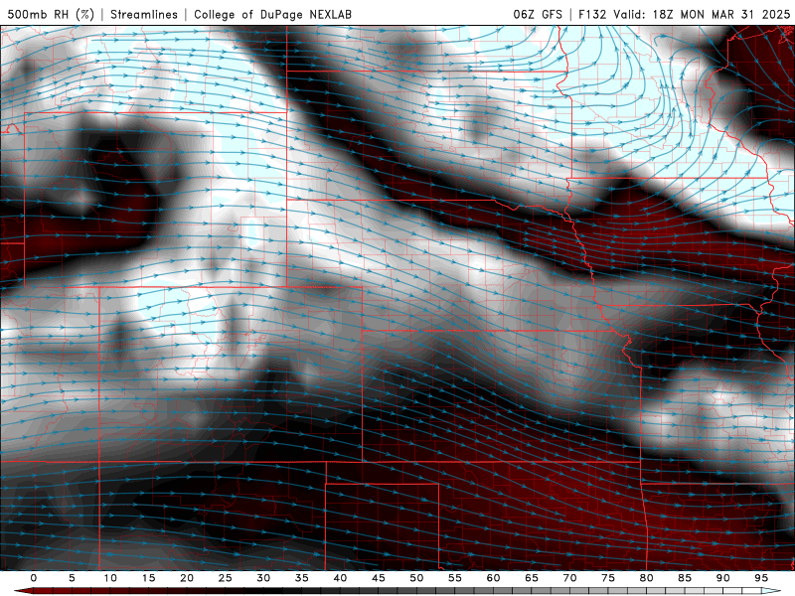Click the "40" value on the color scale
Screen dimensions: 795x596
pos(340,578)
